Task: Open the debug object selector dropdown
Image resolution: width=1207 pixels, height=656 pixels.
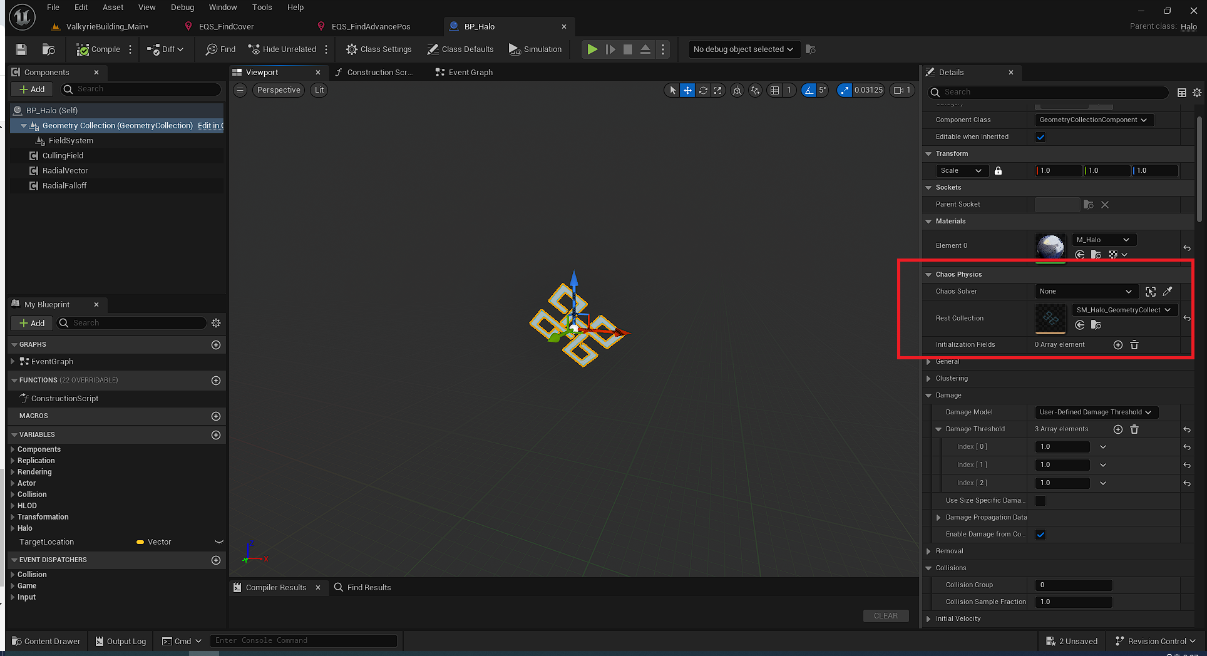Action: 744,49
